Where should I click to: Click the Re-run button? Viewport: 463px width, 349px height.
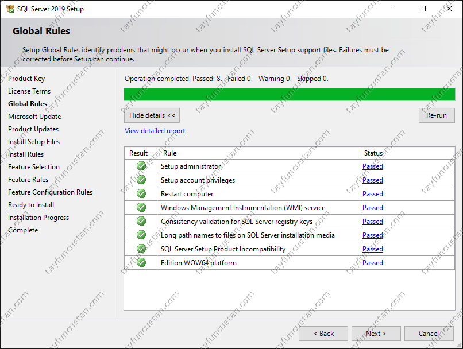(x=437, y=115)
